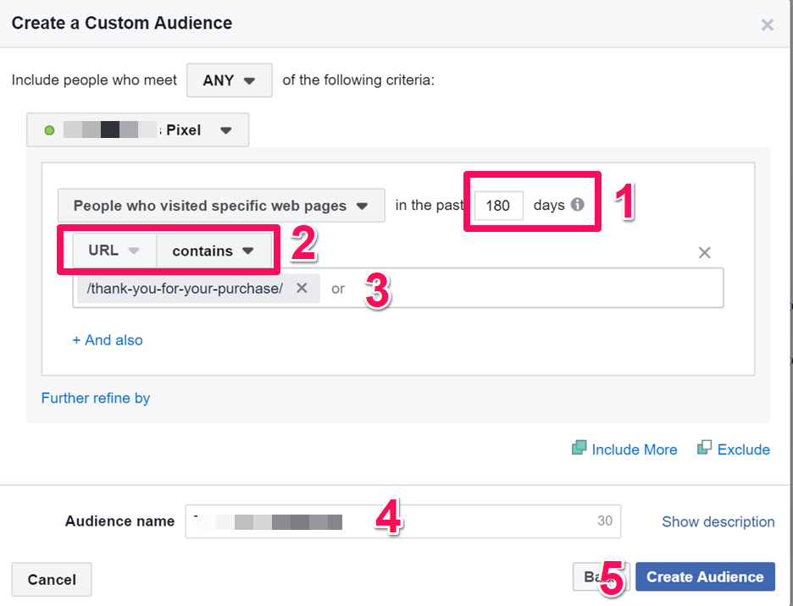The image size is (793, 606).
Task: Click the green Include More icon
Action: click(x=579, y=449)
